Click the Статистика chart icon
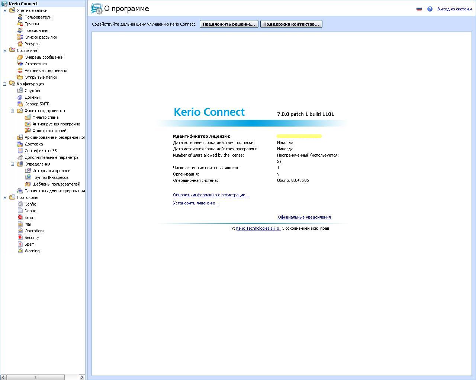 (20, 64)
